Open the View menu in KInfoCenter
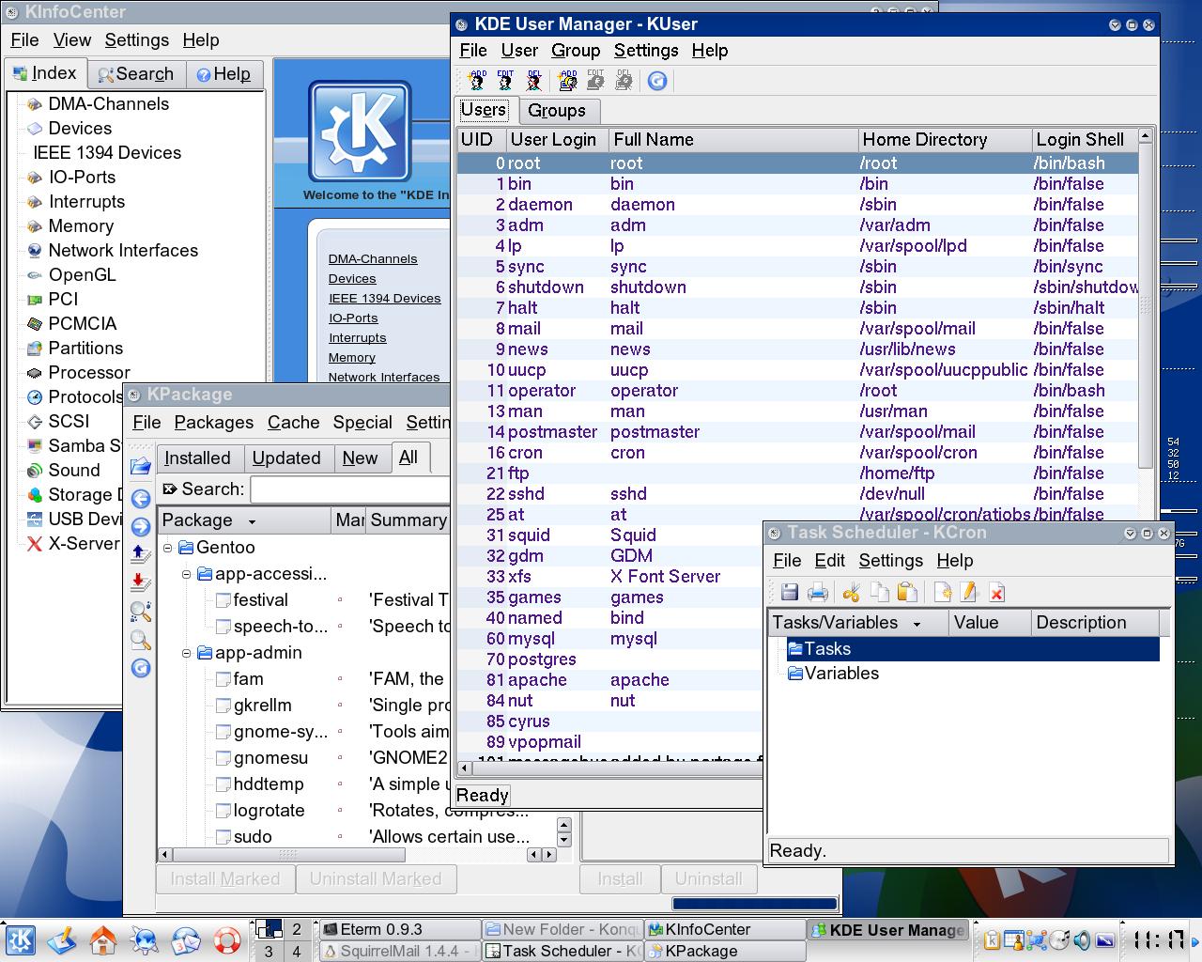Screen dimensions: 1202x962 [71, 39]
